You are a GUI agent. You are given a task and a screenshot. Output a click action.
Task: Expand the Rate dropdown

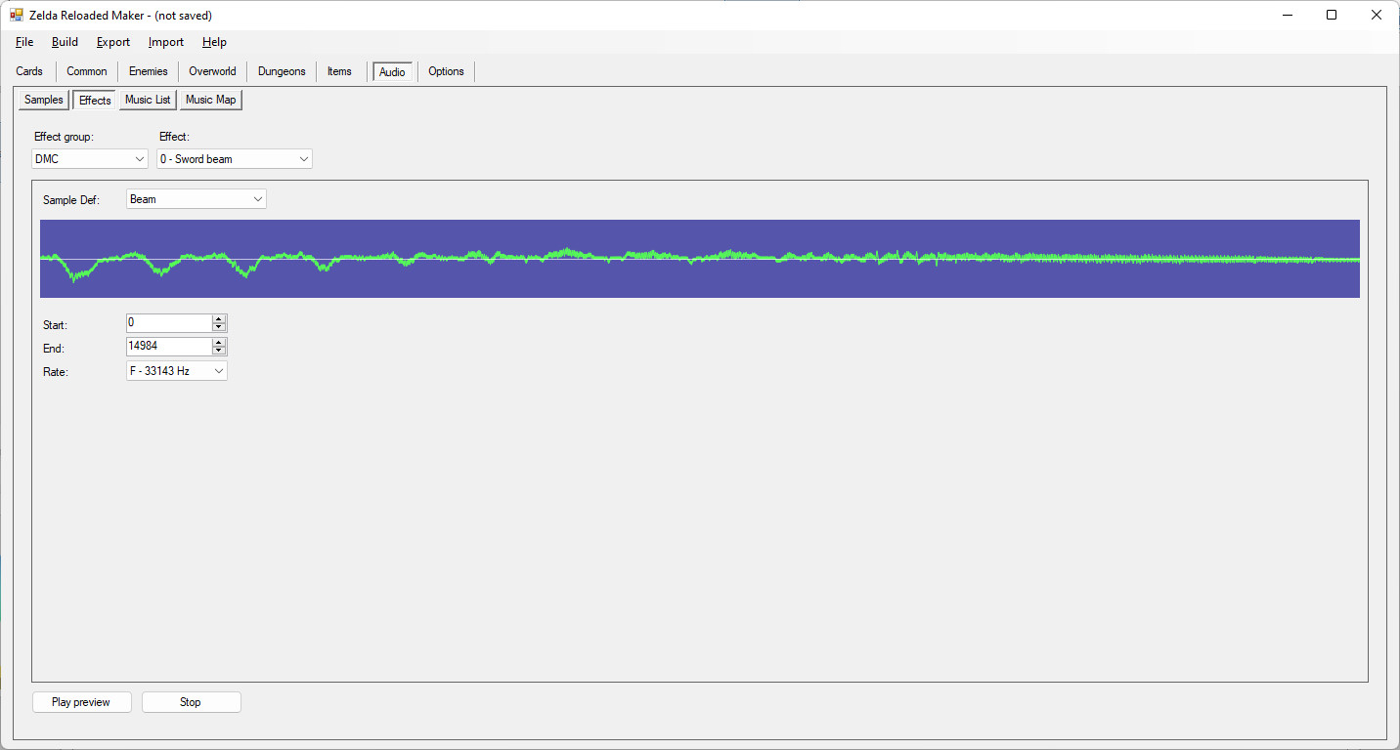[x=177, y=371]
